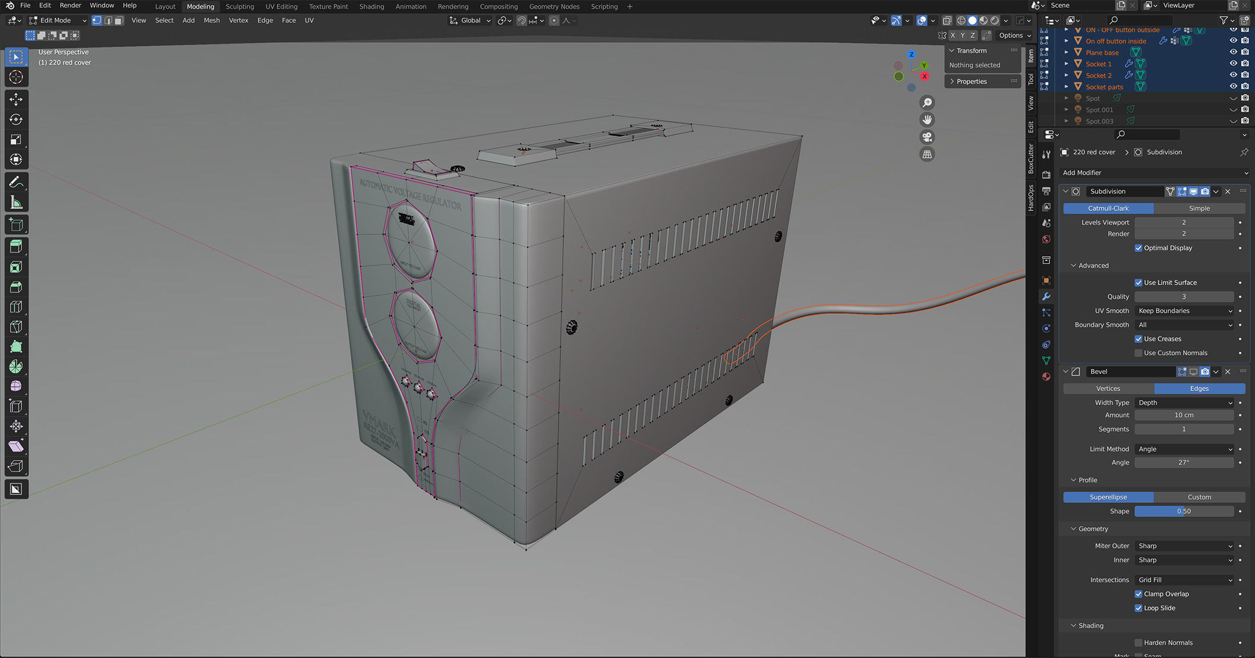
Task: Open the Limit Method dropdown
Action: coord(1184,449)
